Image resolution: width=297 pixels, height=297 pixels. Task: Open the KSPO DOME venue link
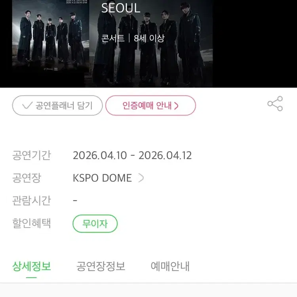click(x=102, y=178)
